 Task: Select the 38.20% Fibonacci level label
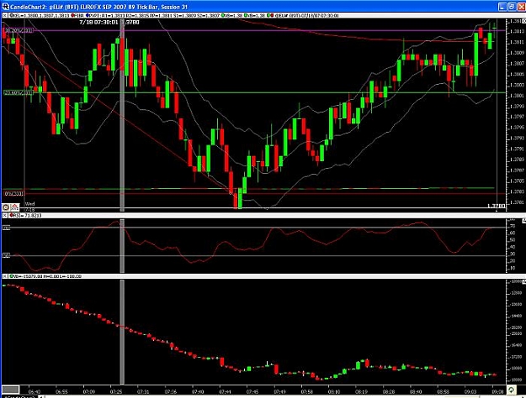pyautogui.click(x=19, y=31)
